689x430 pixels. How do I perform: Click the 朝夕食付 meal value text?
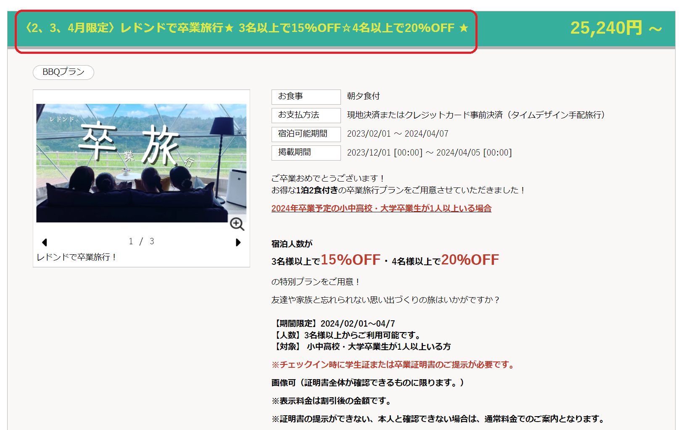coord(363,96)
